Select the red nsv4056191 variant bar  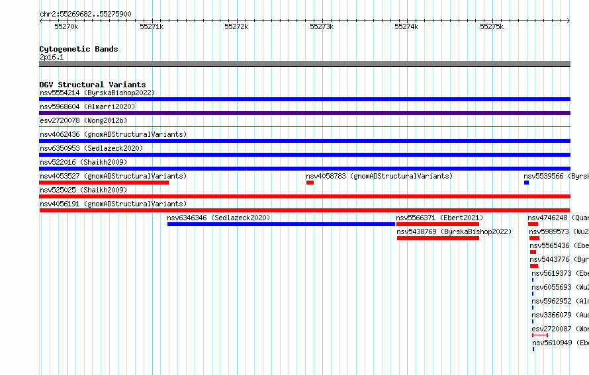(x=304, y=210)
